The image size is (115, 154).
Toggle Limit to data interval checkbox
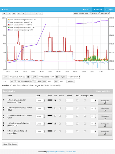point(33,81)
